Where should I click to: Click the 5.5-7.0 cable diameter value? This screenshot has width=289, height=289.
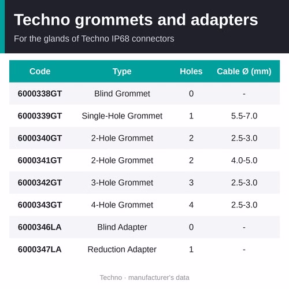click(244, 116)
